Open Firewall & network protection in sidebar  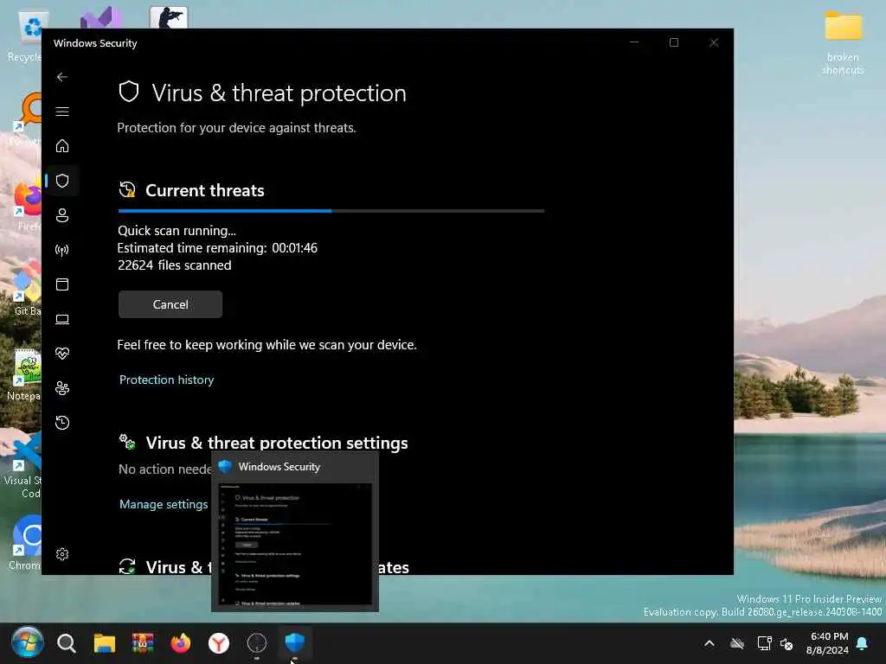coord(62,250)
